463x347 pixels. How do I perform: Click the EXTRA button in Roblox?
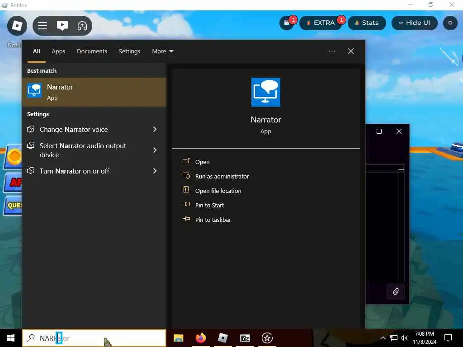point(321,23)
